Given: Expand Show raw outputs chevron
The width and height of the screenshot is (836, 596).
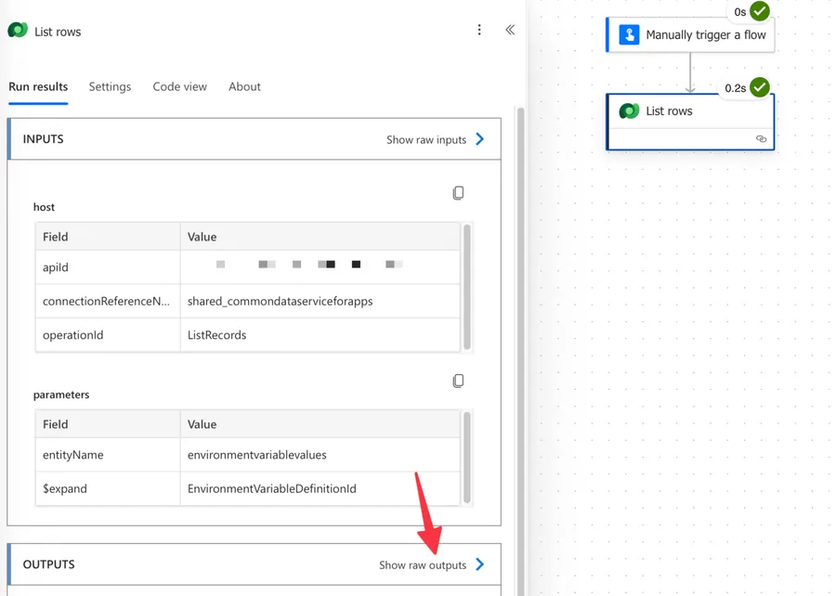Looking at the screenshot, I should [x=480, y=564].
